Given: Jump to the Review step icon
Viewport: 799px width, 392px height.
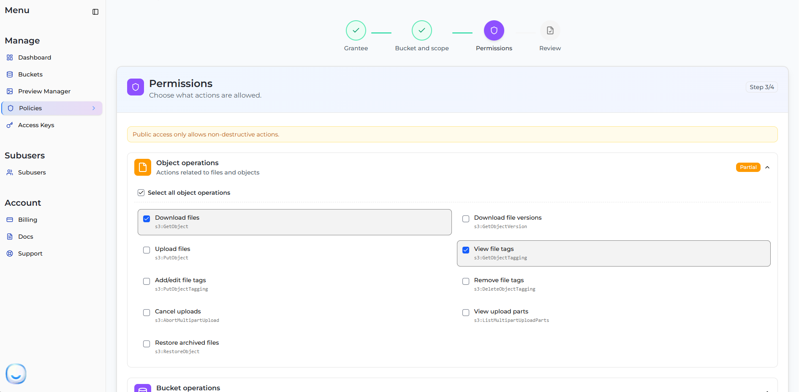Looking at the screenshot, I should pyautogui.click(x=550, y=30).
